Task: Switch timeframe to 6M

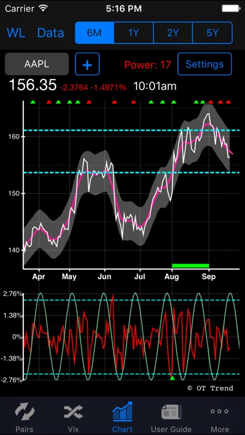Action: coord(95,32)
